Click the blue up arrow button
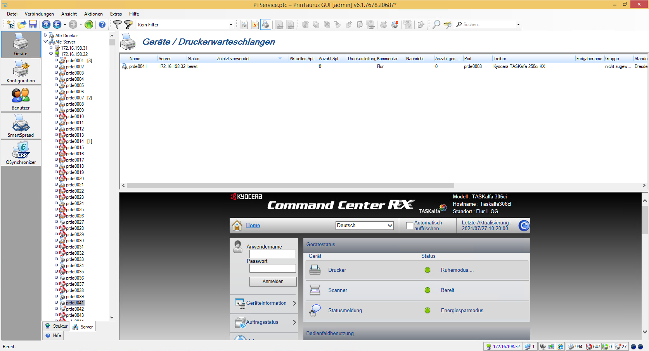 (46, 24)
